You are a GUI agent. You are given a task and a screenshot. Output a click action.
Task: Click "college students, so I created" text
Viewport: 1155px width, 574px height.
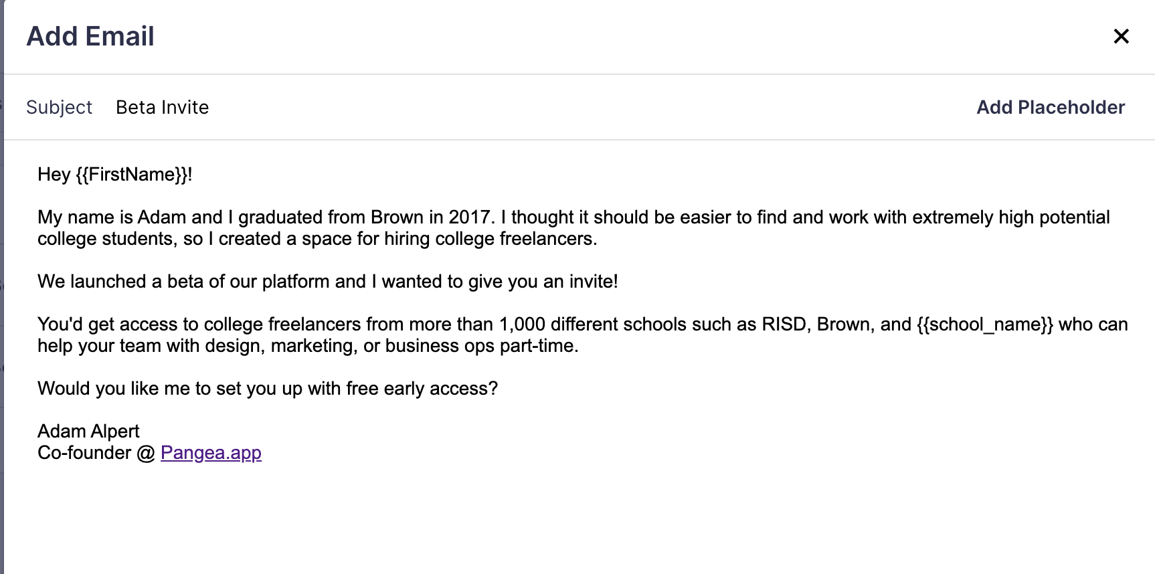[161, 239]
